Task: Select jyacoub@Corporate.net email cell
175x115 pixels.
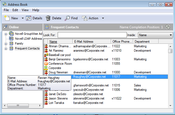Action: pos(88,90)
